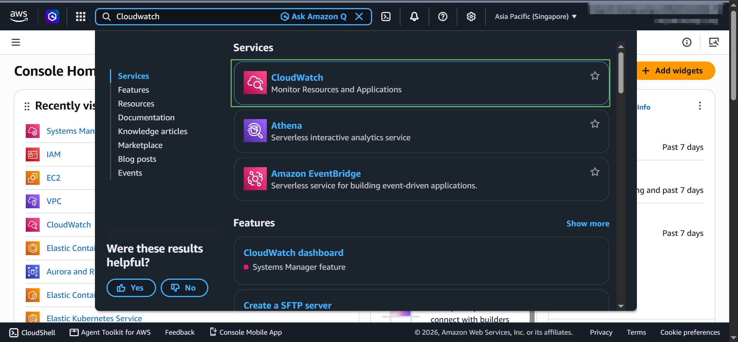This screenshot has width=738, height=342.
Task: Select Resources in search categories
Action: tap(136, 104)
